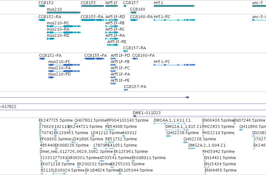Select protein Arf51F-PA
The image size is (266, 175).
(120, 74)
